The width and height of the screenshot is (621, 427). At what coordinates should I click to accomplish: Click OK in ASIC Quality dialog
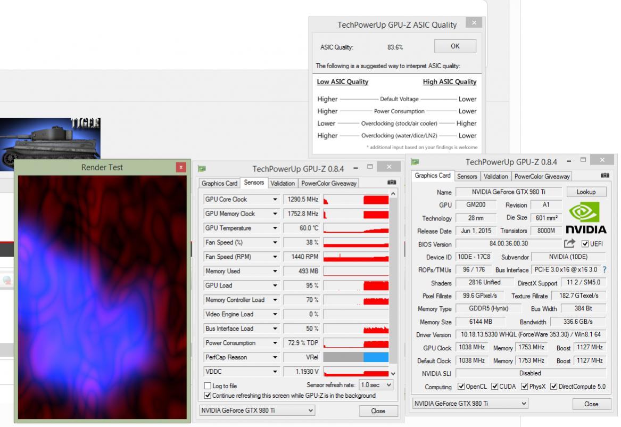(x=455, y=46)
